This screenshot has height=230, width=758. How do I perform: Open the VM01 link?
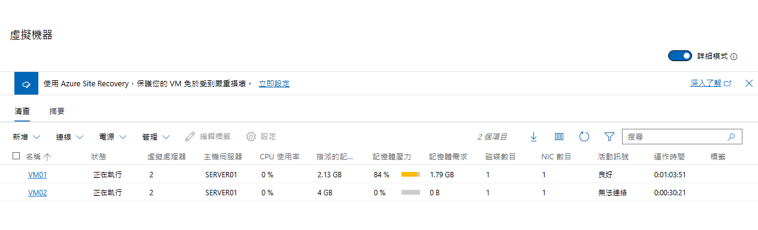tap(37, 175)
